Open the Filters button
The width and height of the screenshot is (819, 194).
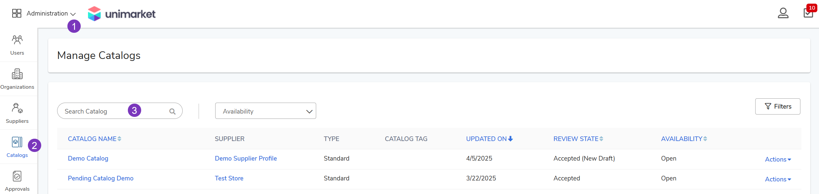click(777, 106)
